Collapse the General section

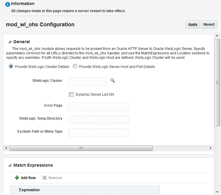[x=10, y=42]
